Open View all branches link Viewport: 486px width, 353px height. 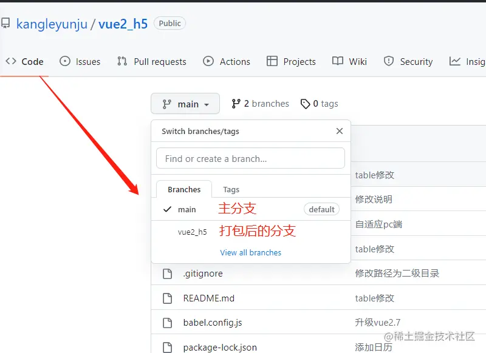[x=250, y=252]
